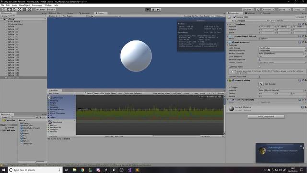Open File Explorer from the taskbar
Screen dimensions: 307x173
pos(75,170)
